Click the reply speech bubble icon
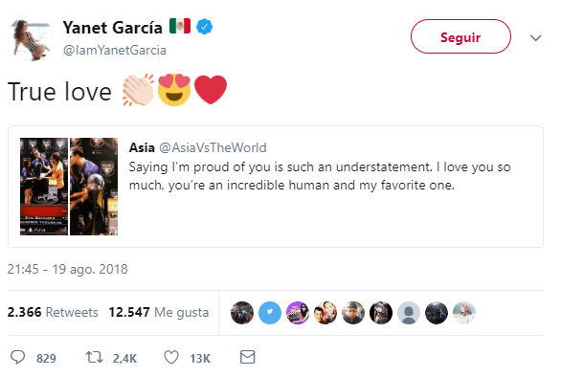Image resolution: width=561 pixels, height=377 pixels. pos(17,357)
